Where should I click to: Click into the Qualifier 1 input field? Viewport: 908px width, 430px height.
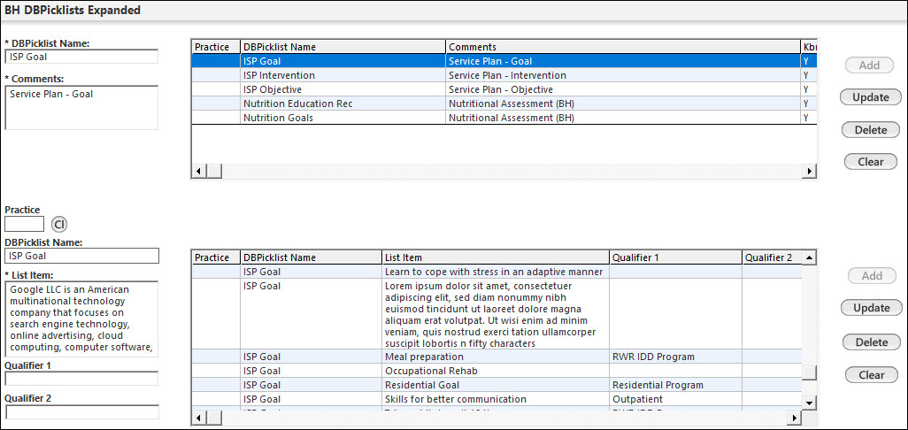click(81, 379)
